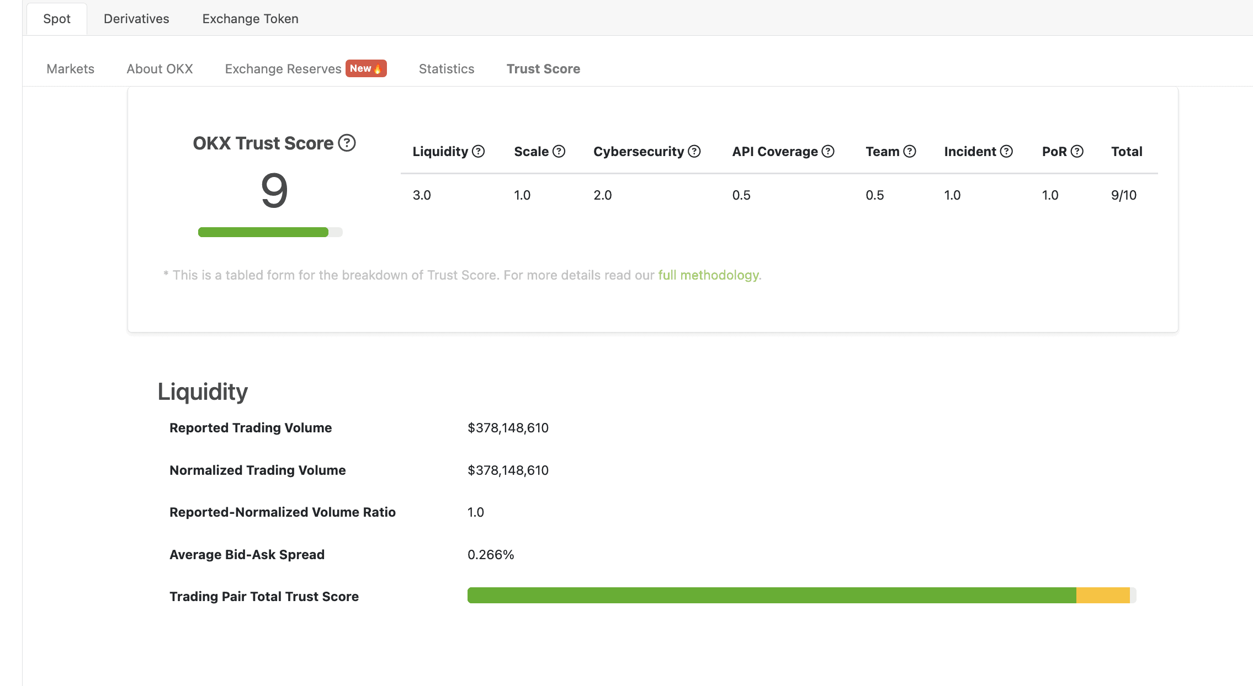This screenshot has height=686, width=1253.
Task: Open Exchange Reserves section
Action: click(283, 69)
